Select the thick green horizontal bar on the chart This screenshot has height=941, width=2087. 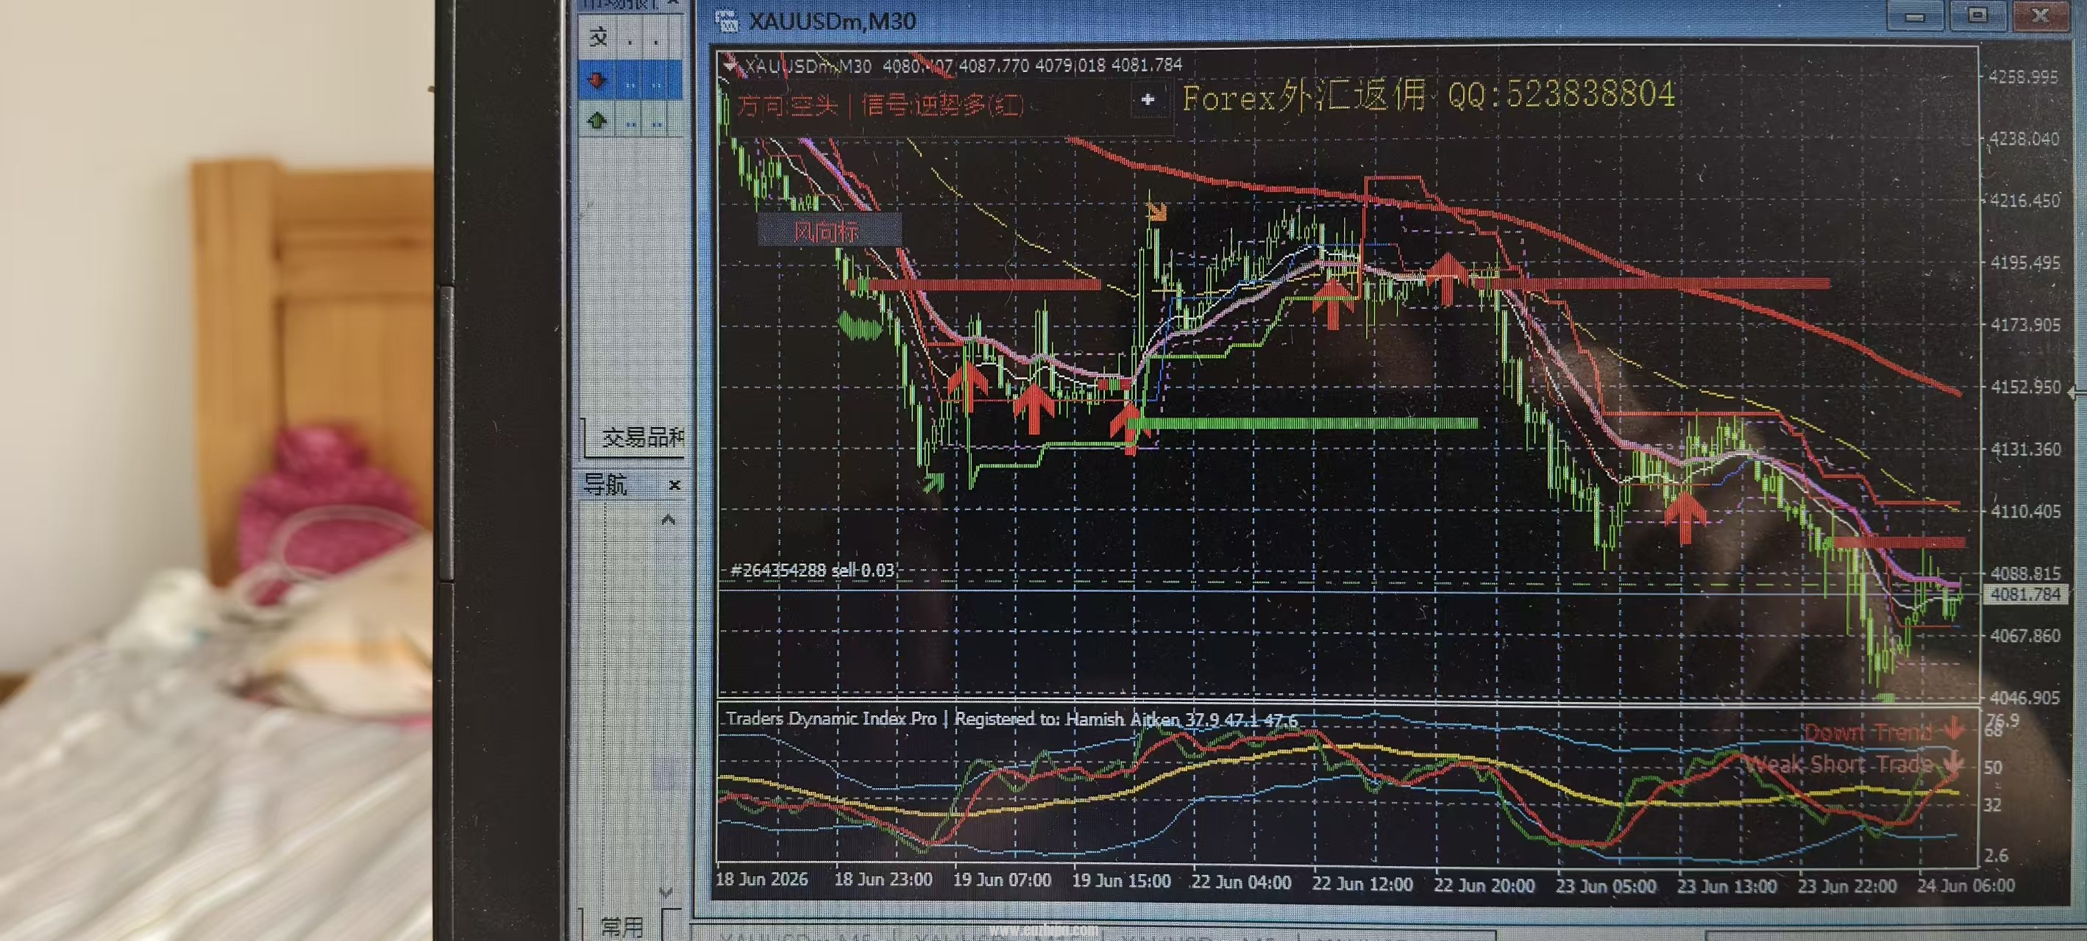(x=1304, y=423)
